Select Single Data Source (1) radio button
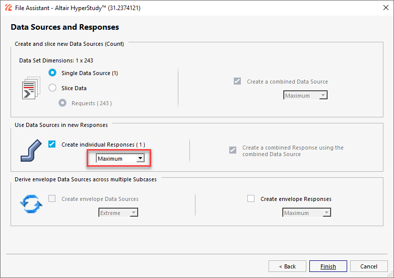 [x=52, y=73]
